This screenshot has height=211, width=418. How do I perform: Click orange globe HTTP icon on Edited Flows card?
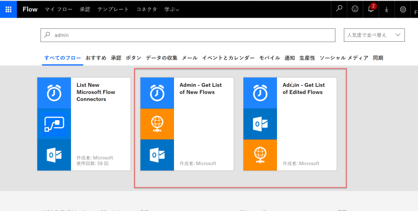(x=260, y=155)
